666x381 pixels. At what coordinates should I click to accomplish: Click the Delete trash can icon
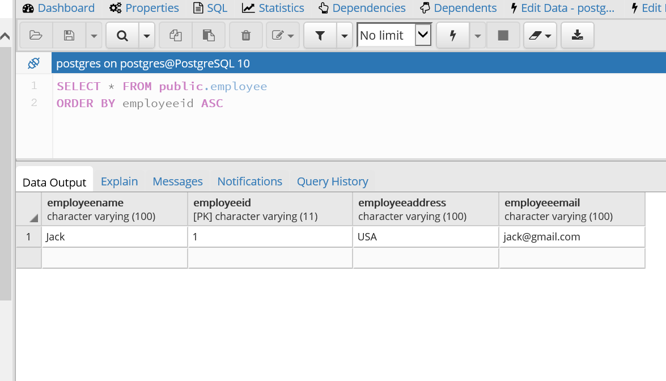pos(246,36)
